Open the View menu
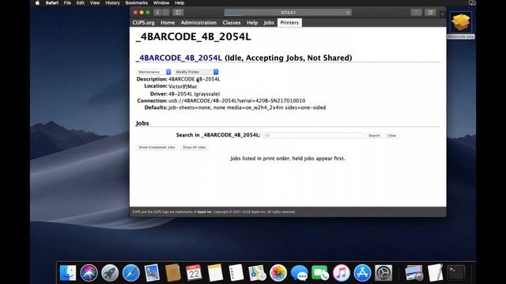The width and height of the screenshot is (506, 284). point(95,3)
